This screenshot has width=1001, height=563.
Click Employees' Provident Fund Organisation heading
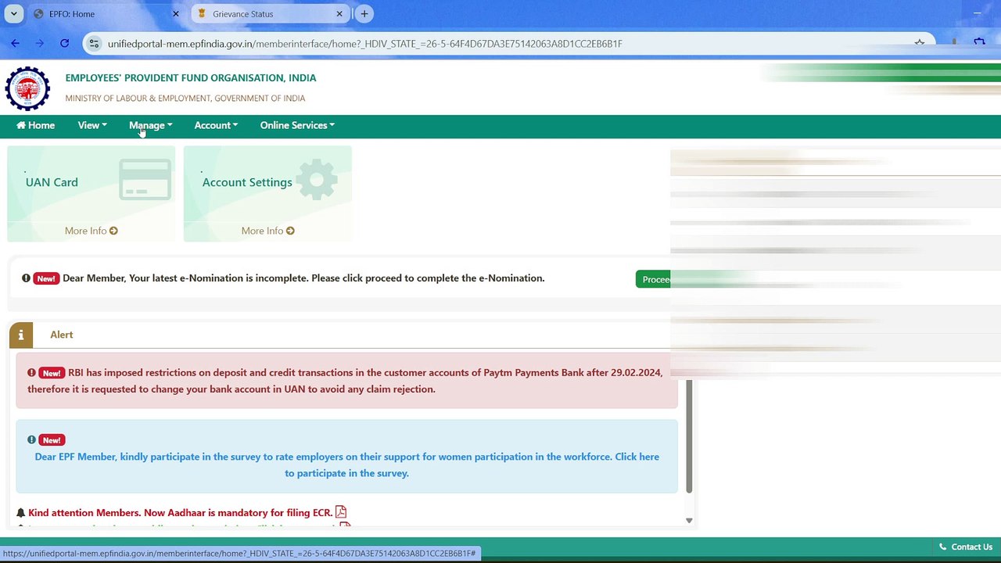(191, 78)
